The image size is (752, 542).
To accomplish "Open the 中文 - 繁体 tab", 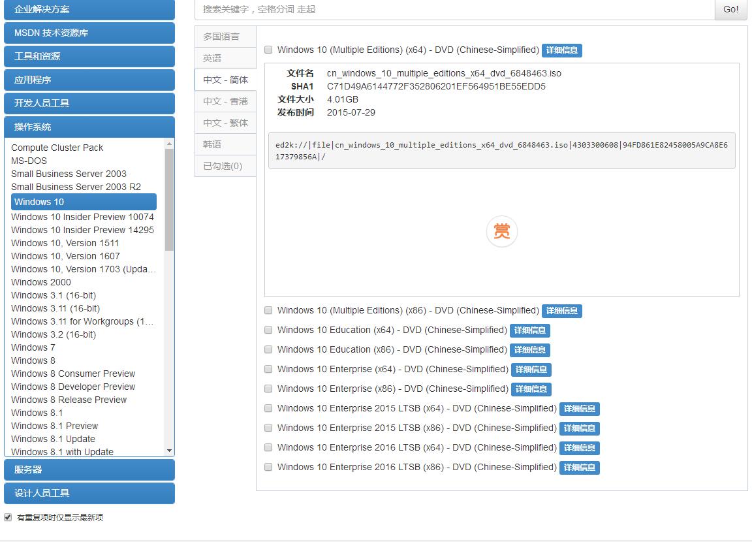I will coord(225,123).
